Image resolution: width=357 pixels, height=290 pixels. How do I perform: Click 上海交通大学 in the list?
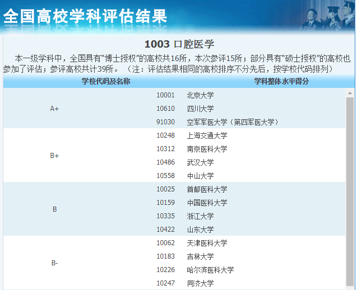(x=207, y=135)
